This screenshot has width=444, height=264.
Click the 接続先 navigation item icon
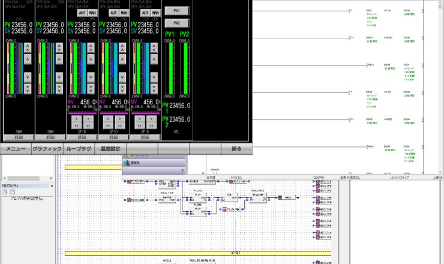click(127, 163)
